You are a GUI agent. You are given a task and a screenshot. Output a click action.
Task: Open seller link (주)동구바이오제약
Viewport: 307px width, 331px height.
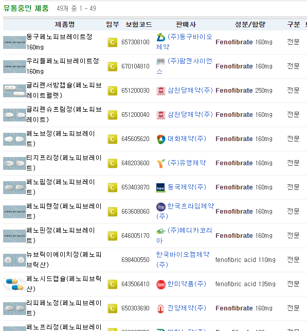(x=184, y=42)
